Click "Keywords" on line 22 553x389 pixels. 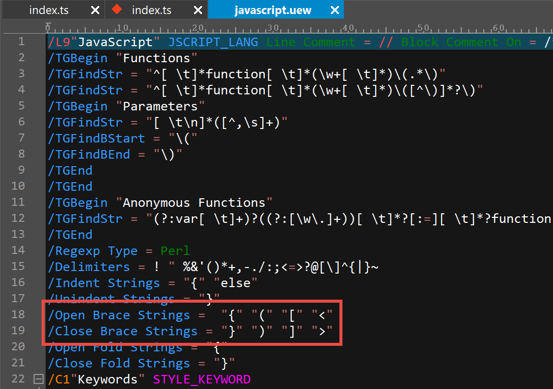pos(108,379)
